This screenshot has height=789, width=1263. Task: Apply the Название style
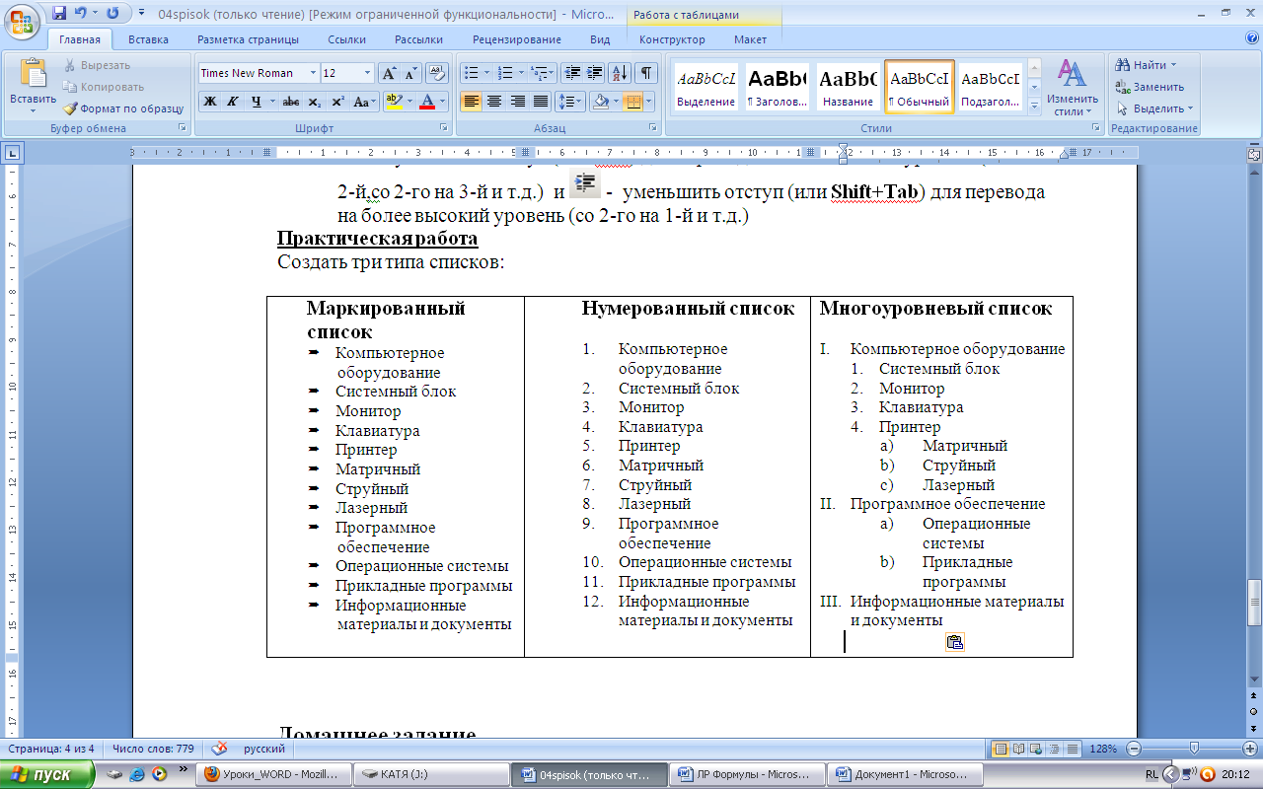(x=848, y=86)
